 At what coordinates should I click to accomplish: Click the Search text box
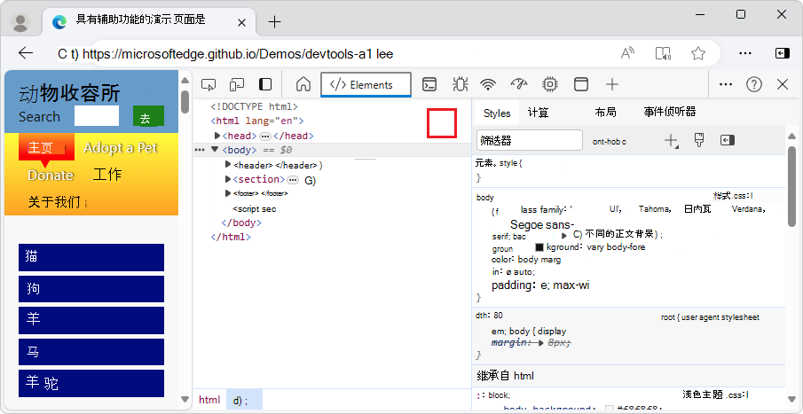coord(97,115)
